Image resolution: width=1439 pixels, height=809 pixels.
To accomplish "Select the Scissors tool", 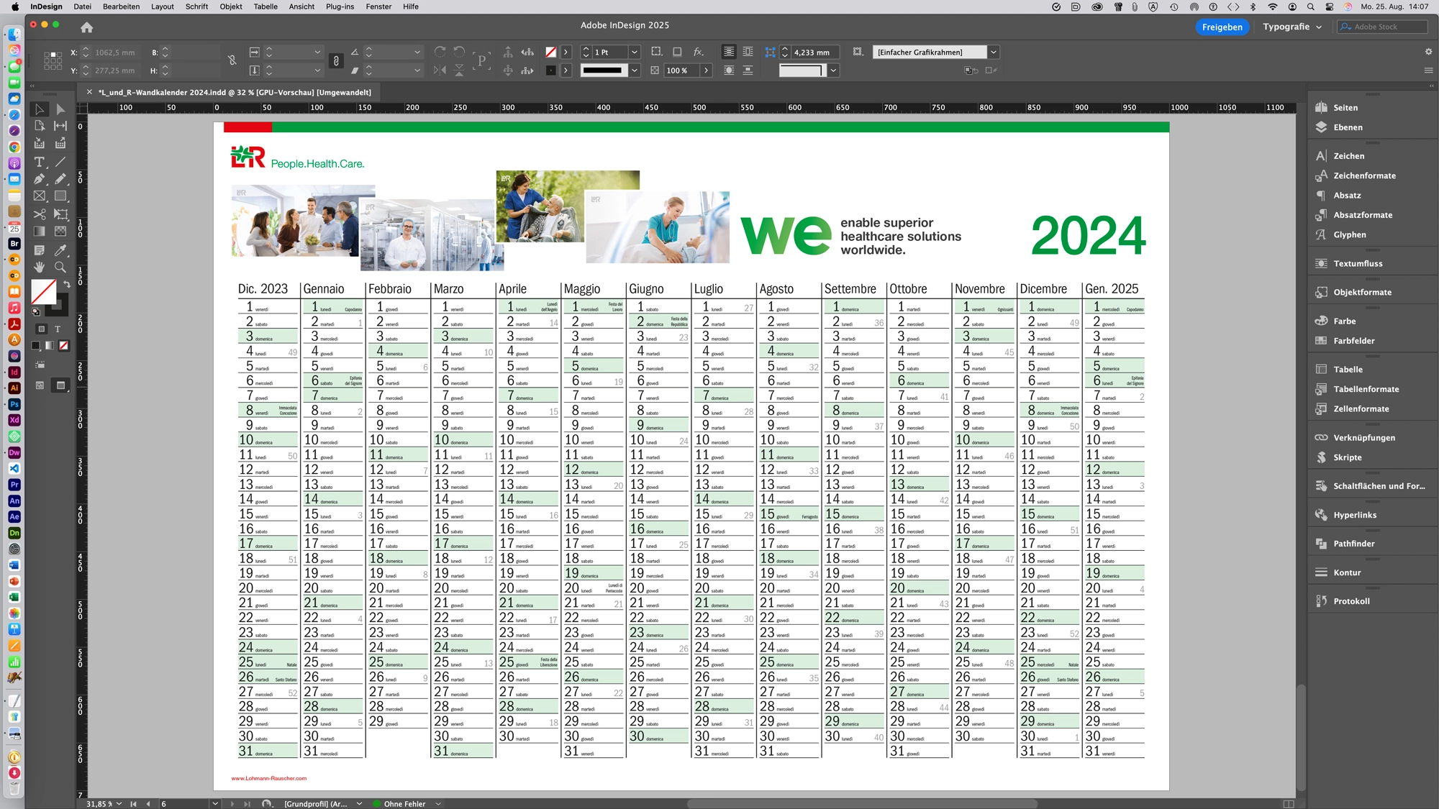I will 40,214.
